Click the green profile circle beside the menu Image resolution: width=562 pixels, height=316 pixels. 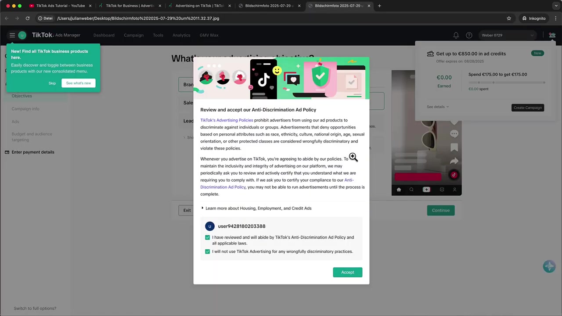(22, 35)
